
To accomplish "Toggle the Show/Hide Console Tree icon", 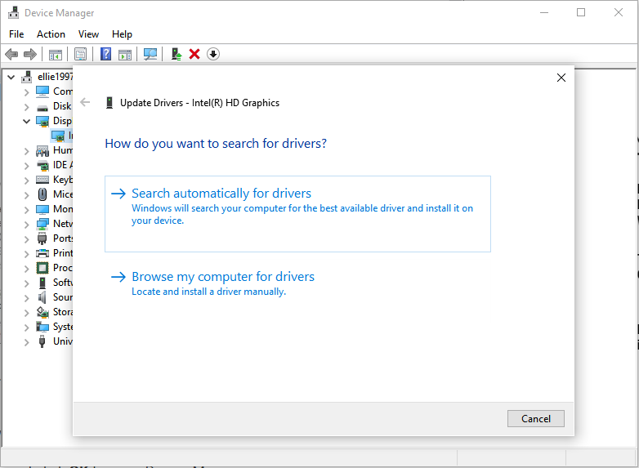I will 56,54.
